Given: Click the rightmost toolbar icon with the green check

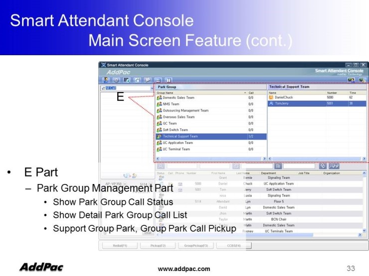Looking at the screenshot, I should point(362,80).
